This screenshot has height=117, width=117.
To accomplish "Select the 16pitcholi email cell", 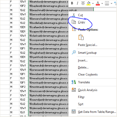I will [49, 95].
